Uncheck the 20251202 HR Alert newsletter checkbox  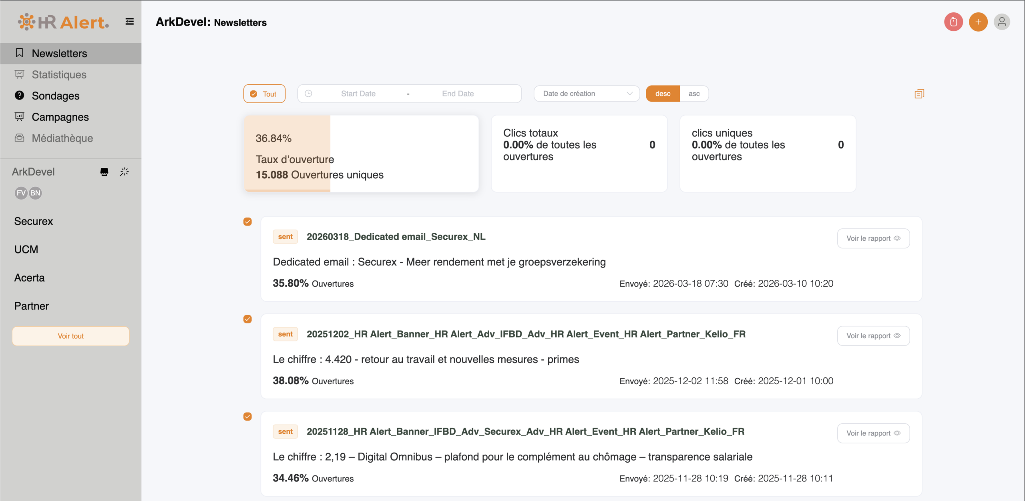[x=247, y=319]
